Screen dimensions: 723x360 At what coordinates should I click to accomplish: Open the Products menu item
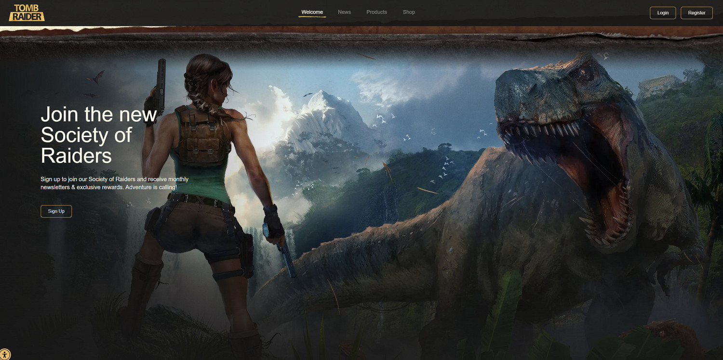pyautogui.click(x=376, y=12)
